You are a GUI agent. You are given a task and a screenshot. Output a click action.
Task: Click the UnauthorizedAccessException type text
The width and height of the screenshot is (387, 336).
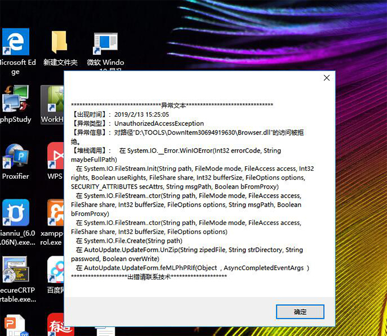click(x=158, y=123)
